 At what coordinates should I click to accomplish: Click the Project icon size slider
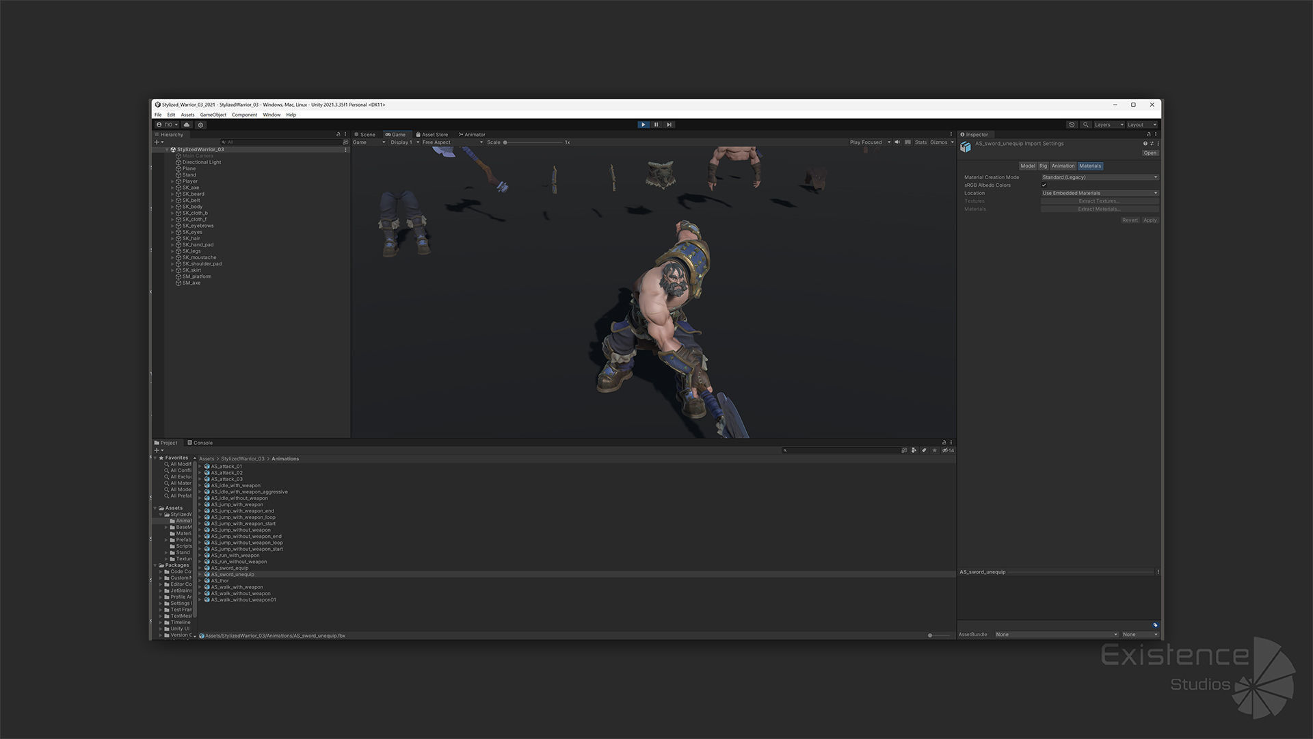click(x=938, y=635)
